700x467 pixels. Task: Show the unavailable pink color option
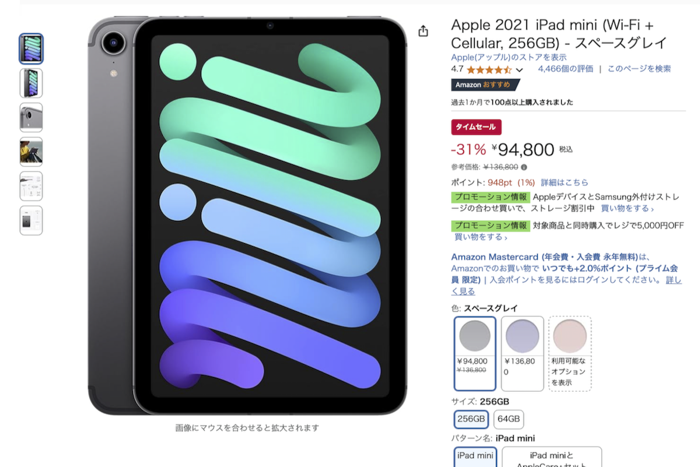click(569, 353)
